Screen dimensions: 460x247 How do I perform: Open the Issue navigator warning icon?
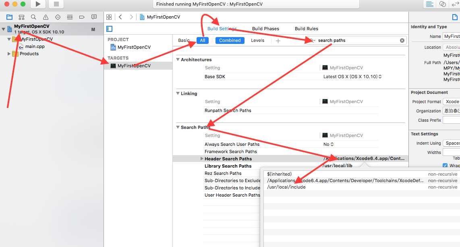click(46, 17)
